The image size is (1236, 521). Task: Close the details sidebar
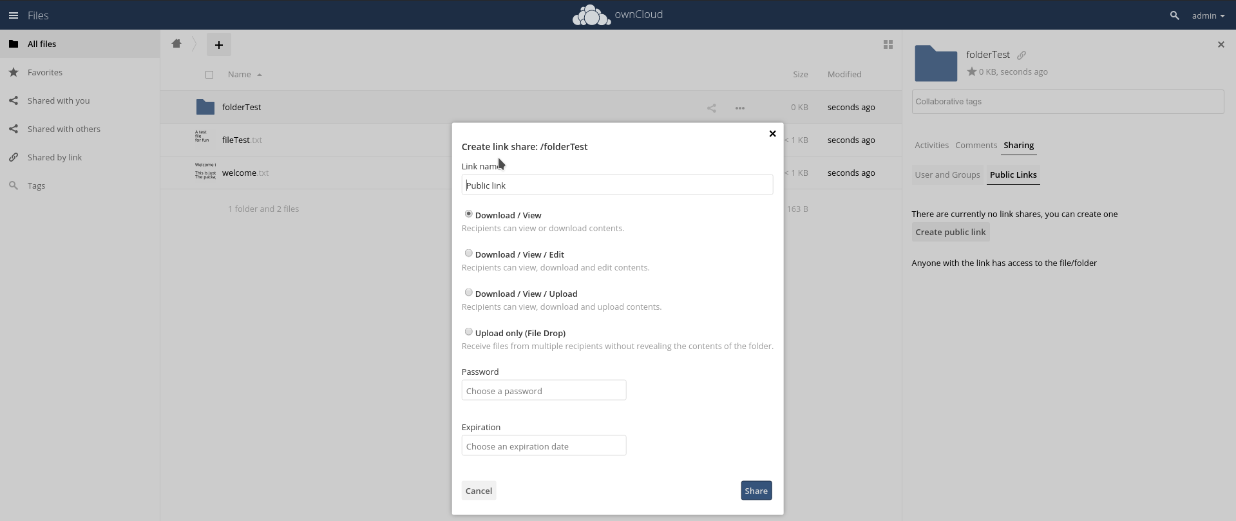[1221, 44]
